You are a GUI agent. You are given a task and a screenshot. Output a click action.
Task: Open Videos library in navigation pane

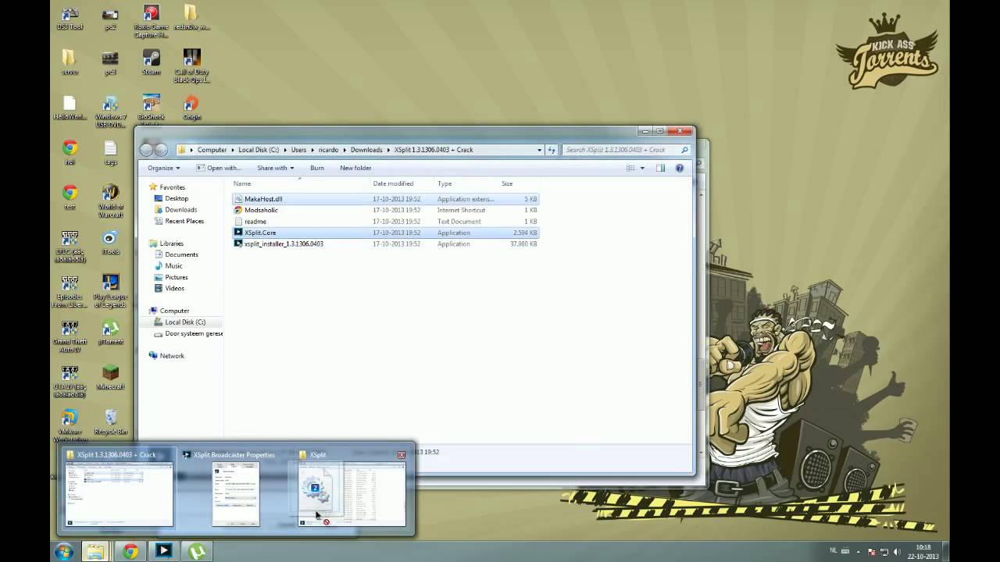click(x=174, y=288)
